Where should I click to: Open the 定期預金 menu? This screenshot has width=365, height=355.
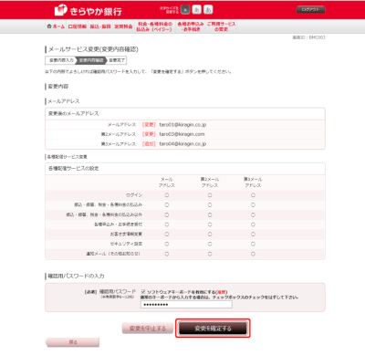click(123, 26)
